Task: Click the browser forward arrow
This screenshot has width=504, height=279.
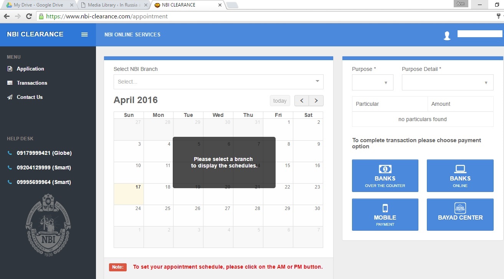Action: point(18,16)
